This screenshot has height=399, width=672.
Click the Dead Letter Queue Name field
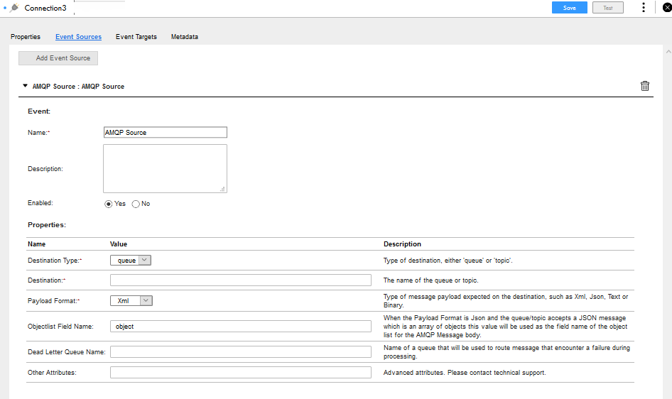(x=240, y=352)
